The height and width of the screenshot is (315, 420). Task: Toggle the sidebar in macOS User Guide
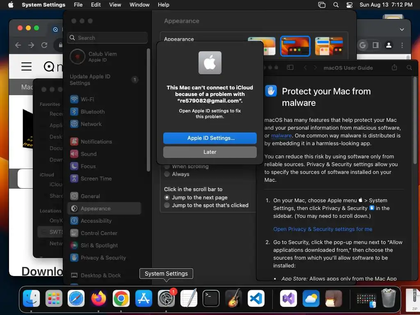pyautogui.click(x=290, y=68)
